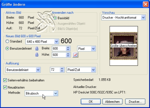Open the Pixel unit dropdown

[x=86, y=49]
